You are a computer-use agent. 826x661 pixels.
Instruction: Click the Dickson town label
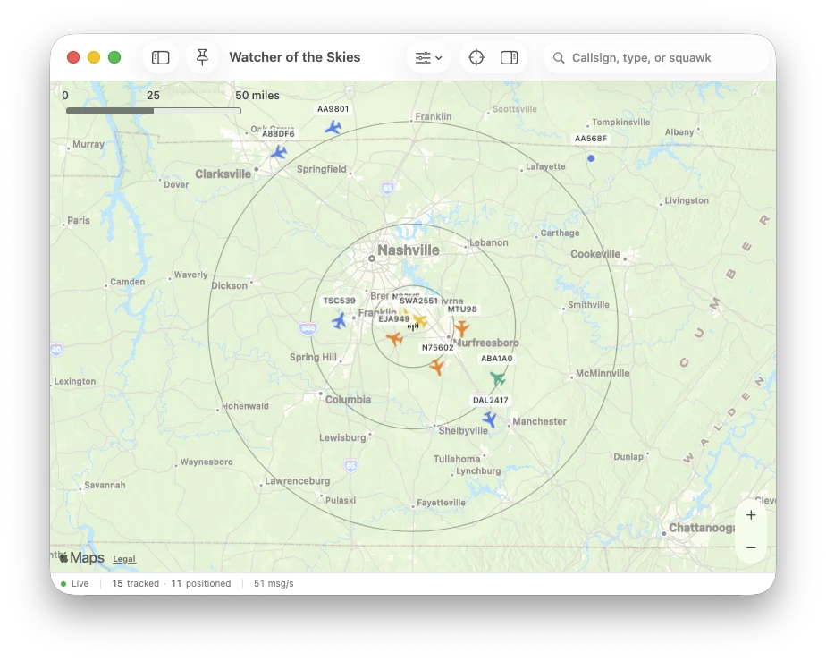coord(229,285)
